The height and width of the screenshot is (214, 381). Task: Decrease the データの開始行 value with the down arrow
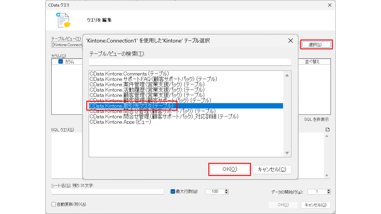329,193
